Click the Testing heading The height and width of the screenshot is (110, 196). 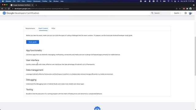(29, 90)
